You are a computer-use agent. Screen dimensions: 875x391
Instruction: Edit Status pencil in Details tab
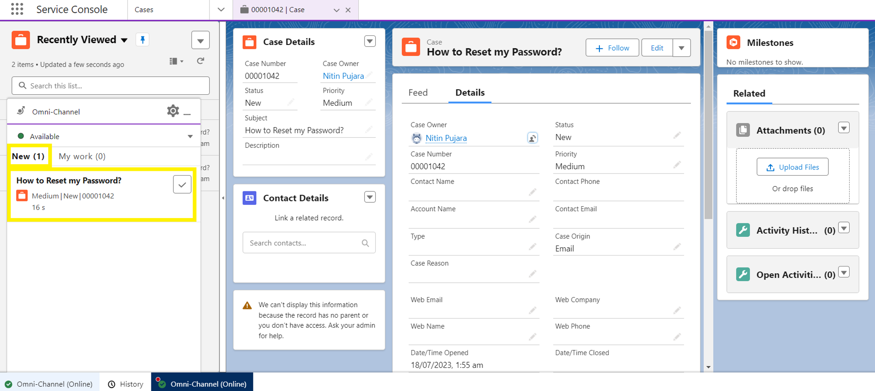[677, 135]
